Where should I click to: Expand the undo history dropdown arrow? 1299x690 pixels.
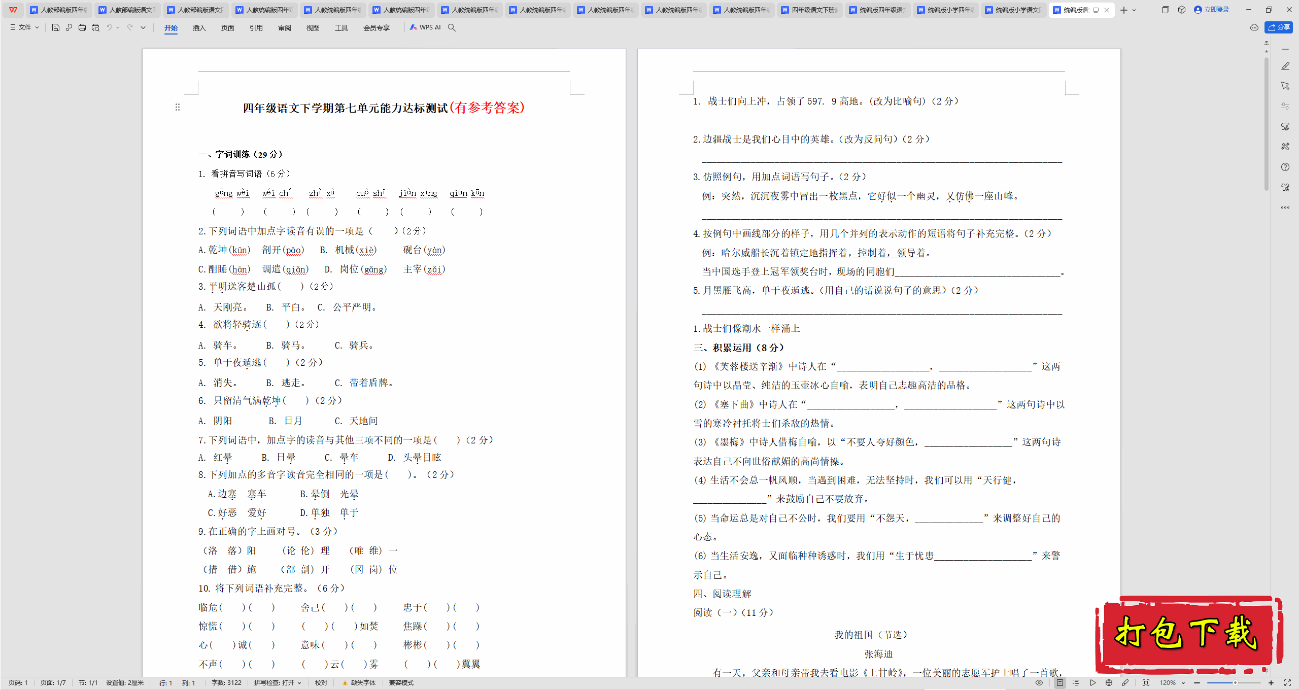pyautogui.click(x=118, y=27)
